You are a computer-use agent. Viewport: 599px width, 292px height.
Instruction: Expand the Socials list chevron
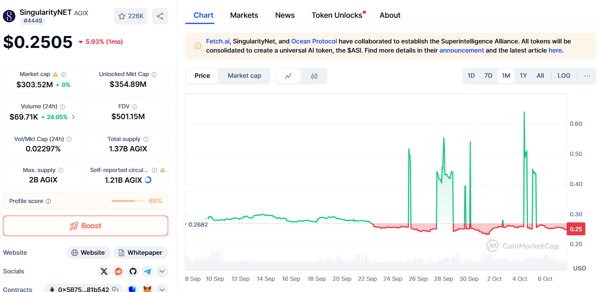tap(162, 271)
